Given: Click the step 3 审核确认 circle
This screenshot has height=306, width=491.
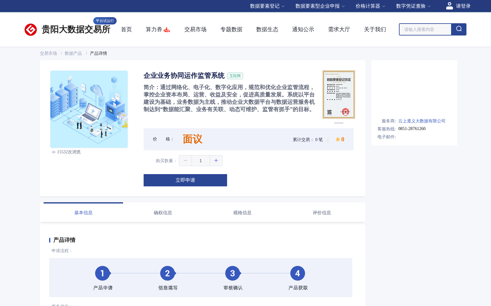Looking at the screenshot, I should point(233,273).
